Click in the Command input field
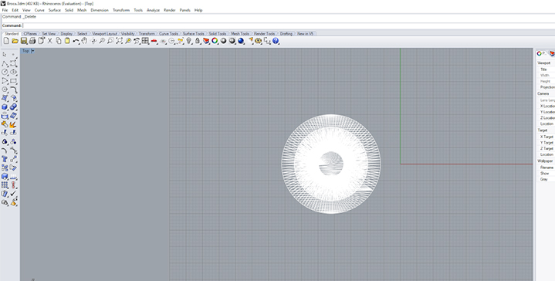 [x=289, y=25]
